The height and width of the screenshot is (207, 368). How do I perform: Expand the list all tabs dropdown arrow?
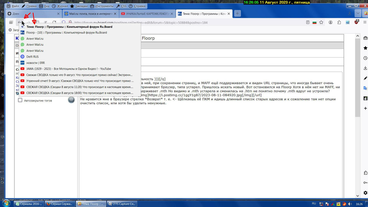click(x=358, y=14)
